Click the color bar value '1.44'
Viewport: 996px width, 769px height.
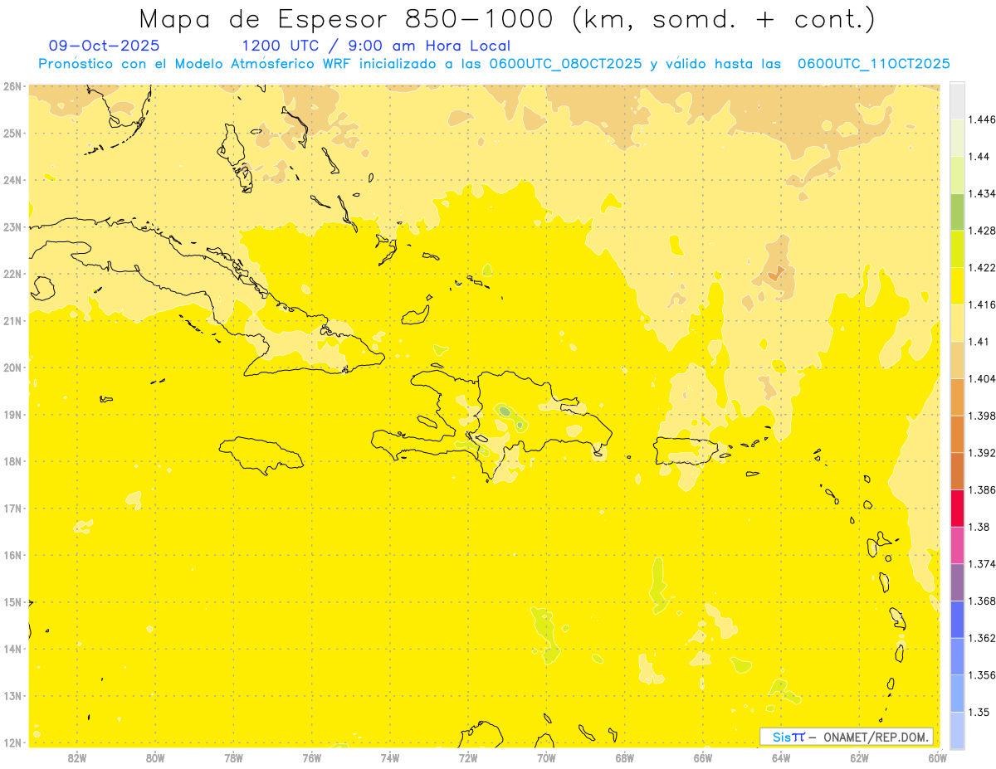pos(979,156)
